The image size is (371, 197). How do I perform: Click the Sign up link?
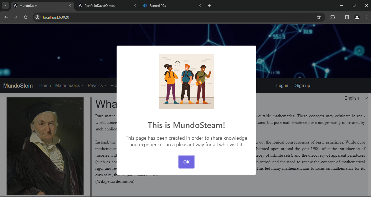pos(302,86)
